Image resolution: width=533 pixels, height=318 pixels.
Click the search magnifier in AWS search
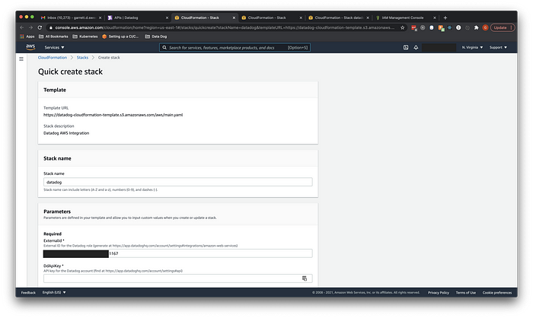tap(164, 48)
